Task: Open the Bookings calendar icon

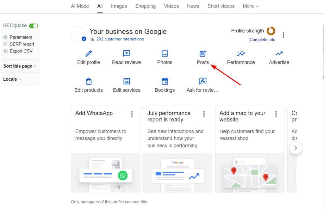Action: tap(165, 81)
